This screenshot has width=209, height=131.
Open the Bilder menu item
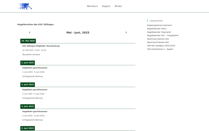click(118, 6)
